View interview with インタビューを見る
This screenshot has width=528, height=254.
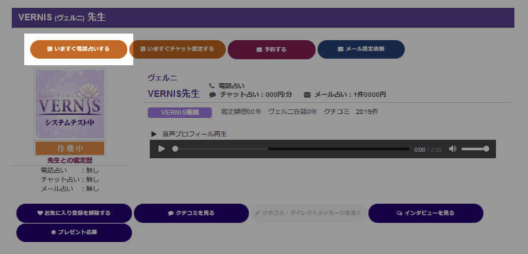tap(425, 213)
